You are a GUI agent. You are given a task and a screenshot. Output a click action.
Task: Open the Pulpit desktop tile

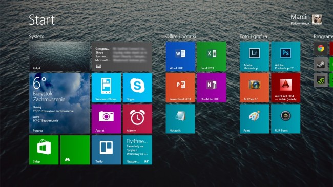pos(59,56)
